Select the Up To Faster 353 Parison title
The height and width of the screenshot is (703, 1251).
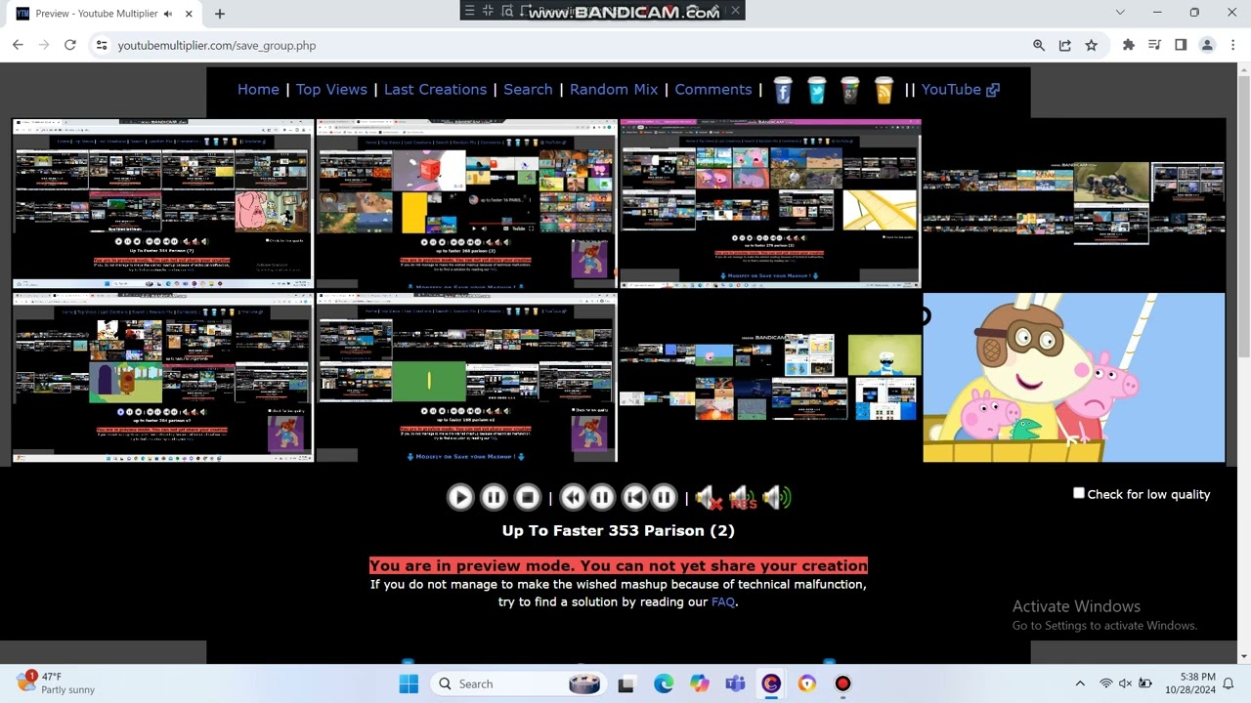(x=618, y=530)
